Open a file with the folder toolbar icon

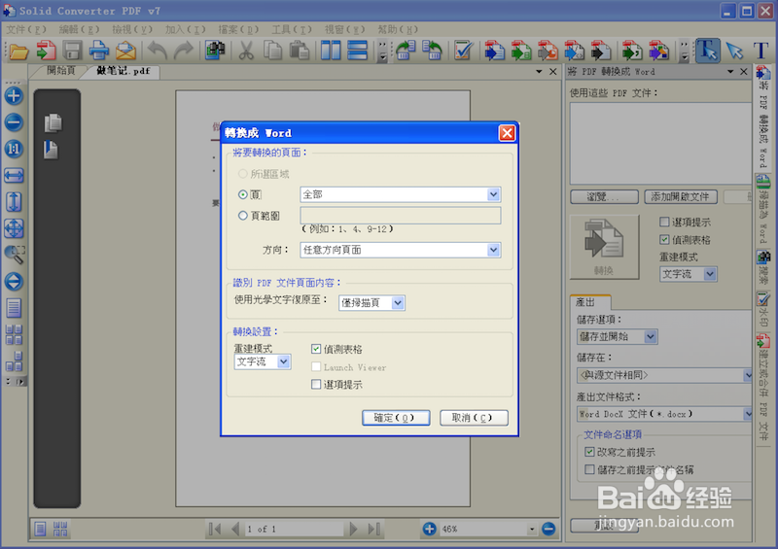pyautogui.click(x=18, y=51)
